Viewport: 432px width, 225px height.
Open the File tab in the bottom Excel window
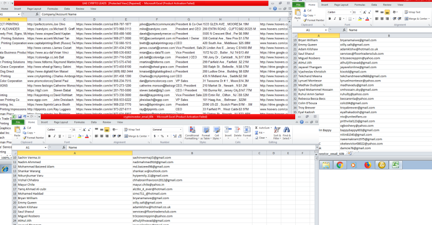(18, 122)
